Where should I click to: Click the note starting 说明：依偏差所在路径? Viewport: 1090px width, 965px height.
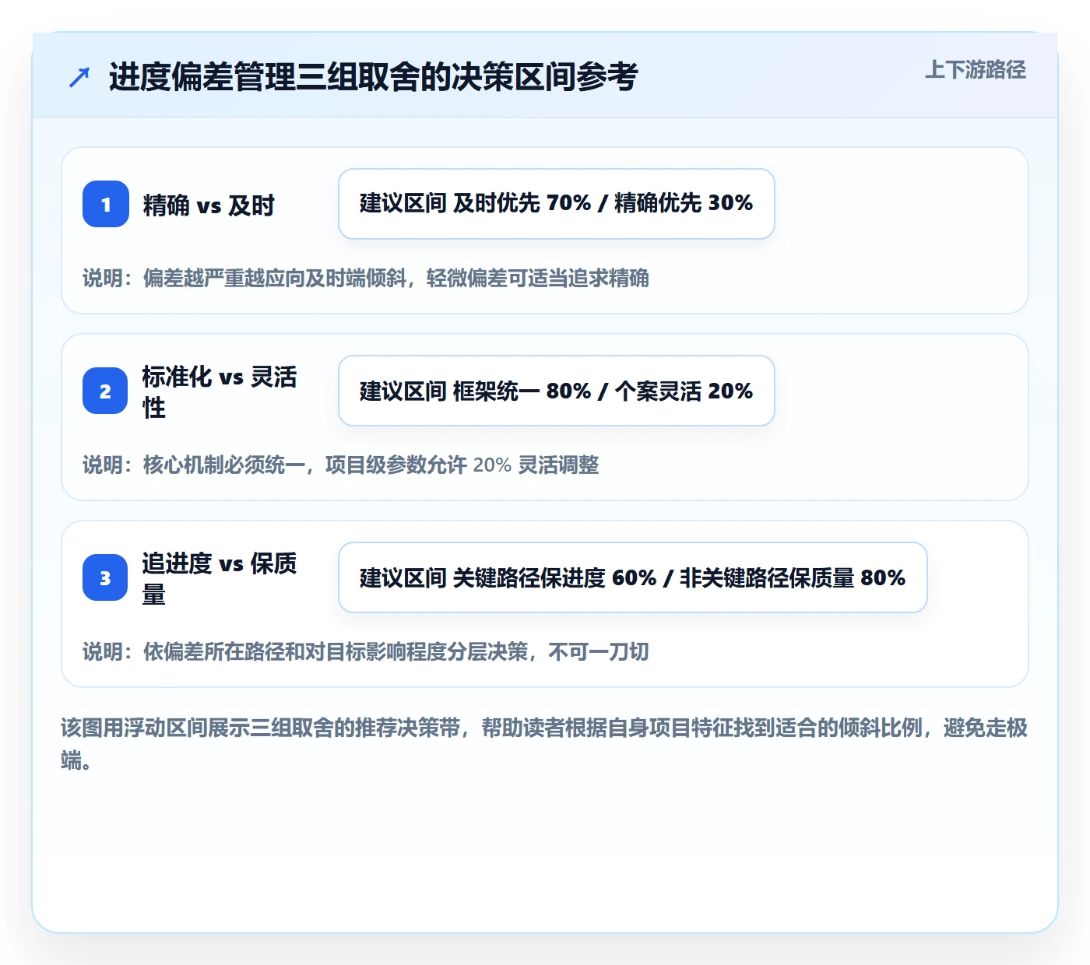coord(366,651)
